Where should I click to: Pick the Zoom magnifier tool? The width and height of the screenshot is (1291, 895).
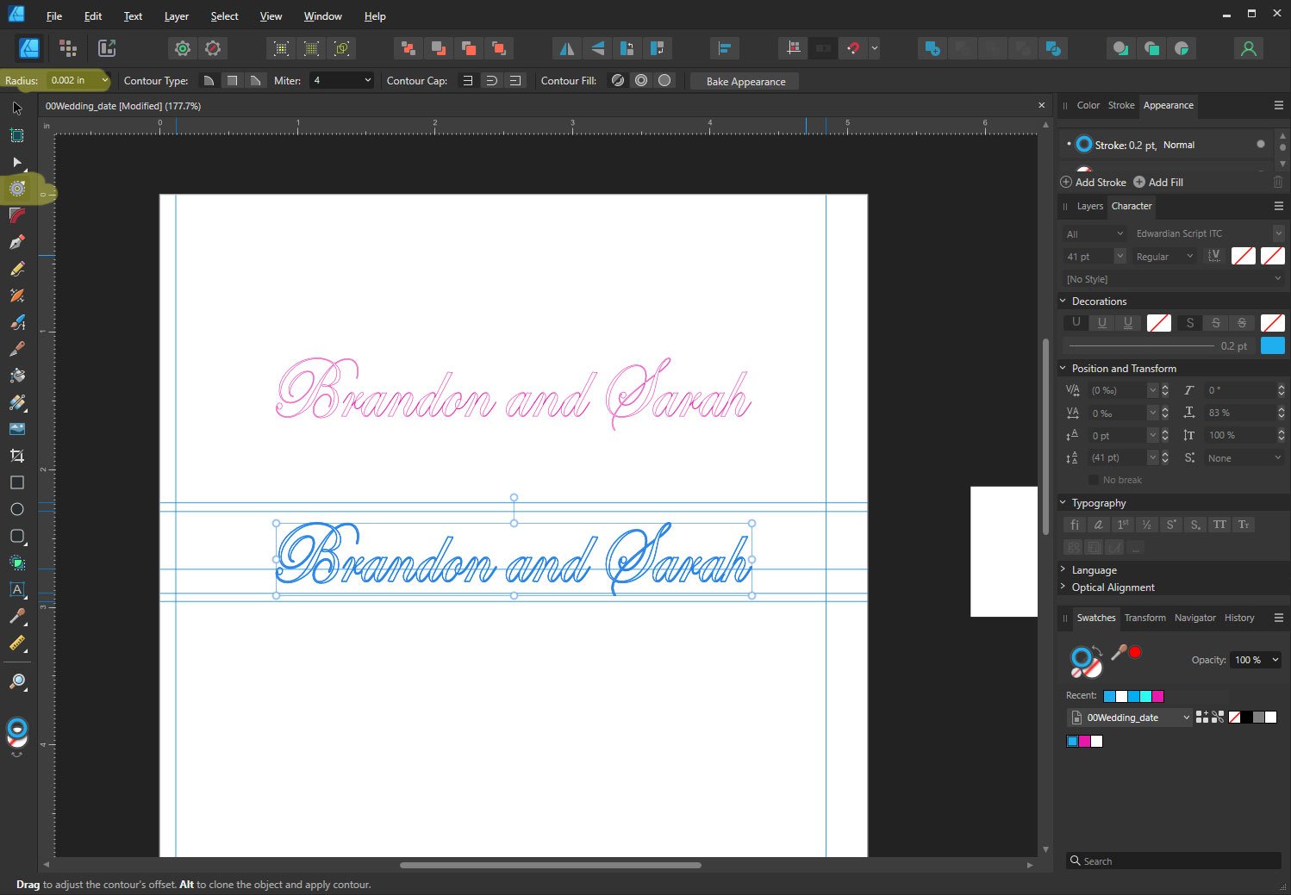(x=17, y=682)
